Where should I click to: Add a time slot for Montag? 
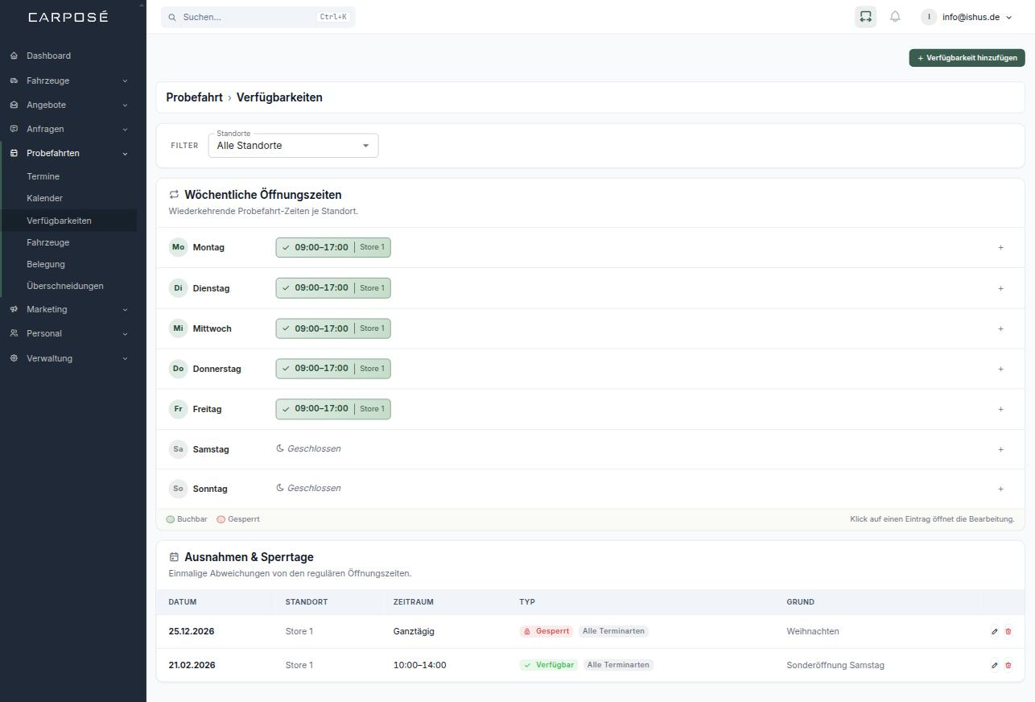click(x=1001, y=248)
